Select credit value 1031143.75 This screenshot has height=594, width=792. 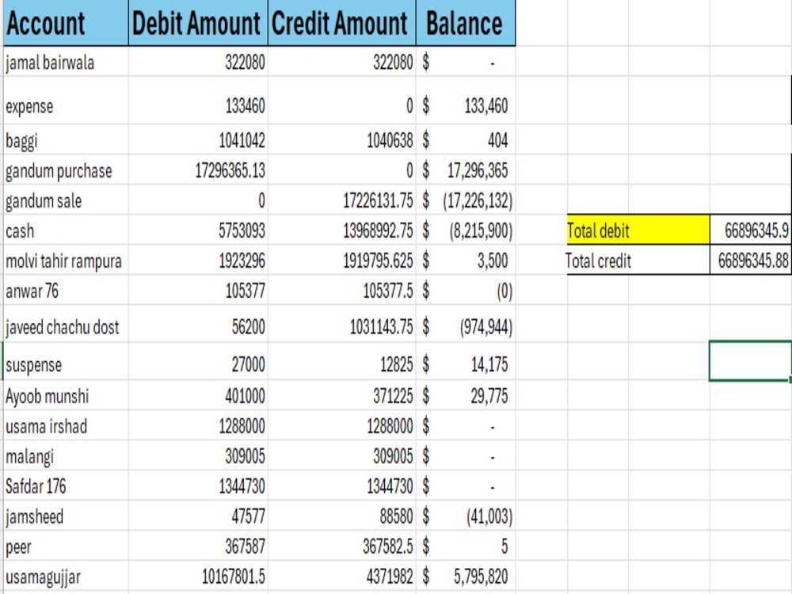342,324
